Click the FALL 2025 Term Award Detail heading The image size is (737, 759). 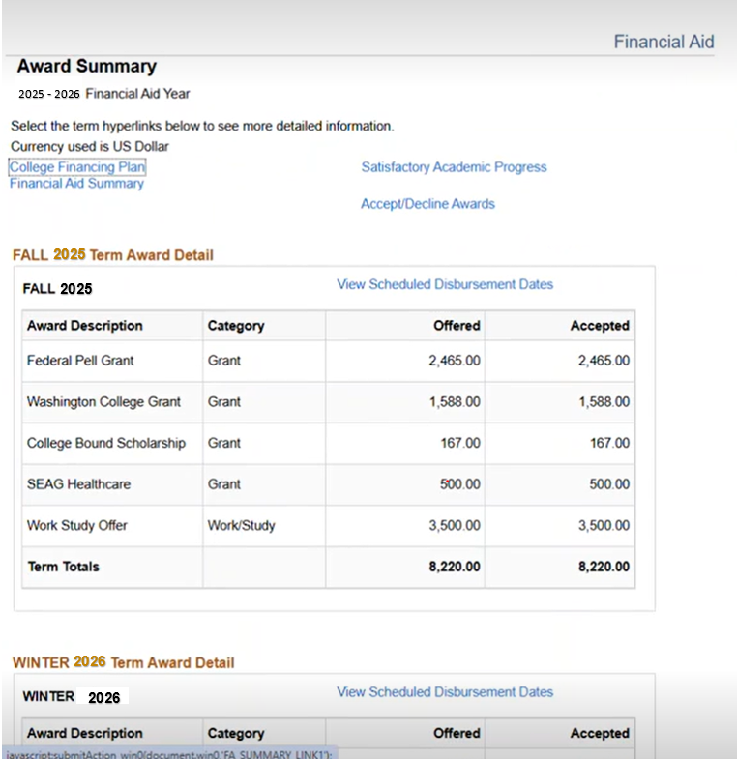coord(113,255)
